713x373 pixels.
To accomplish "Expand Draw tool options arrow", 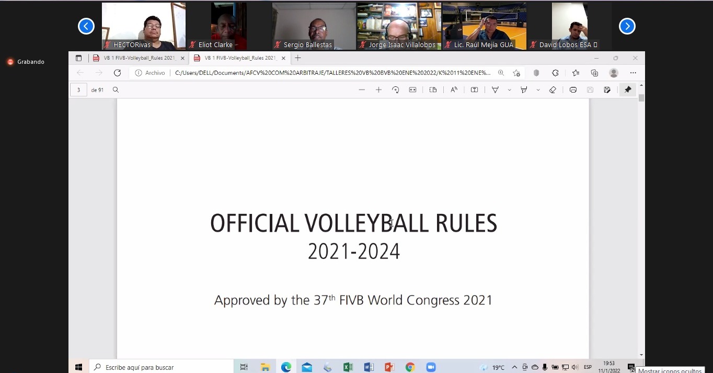I will 509,90.
